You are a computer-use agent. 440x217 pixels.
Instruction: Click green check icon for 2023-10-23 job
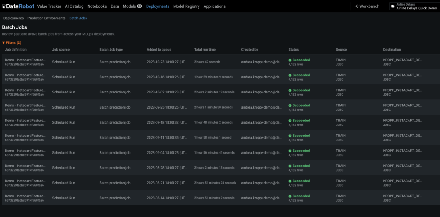click(x=290, y=60)
